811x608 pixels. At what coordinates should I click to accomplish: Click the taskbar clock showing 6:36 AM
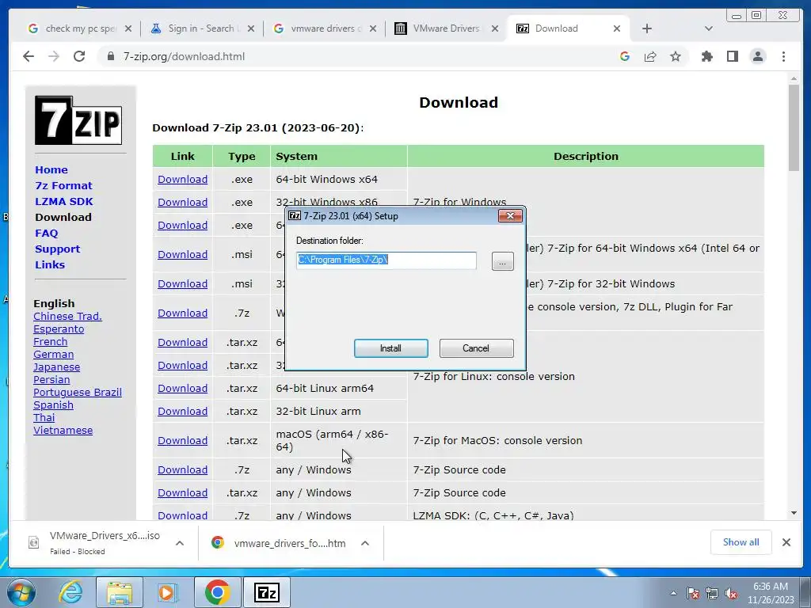[770, 593]
